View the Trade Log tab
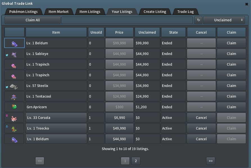 pos(186,12)
